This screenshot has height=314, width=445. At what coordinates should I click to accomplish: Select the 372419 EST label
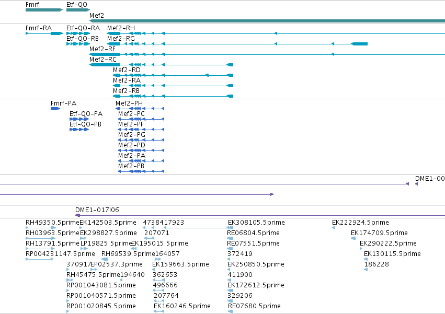[240, 254]
